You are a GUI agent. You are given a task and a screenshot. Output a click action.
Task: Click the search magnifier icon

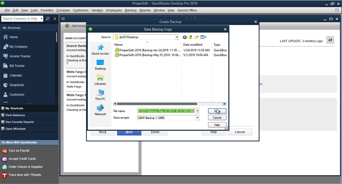(47, 19)
